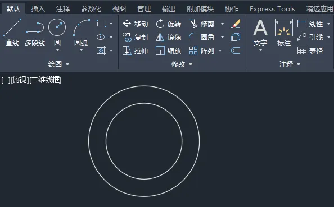Screen dimensions: 334x207
Task: Switch to the 默认 ribbon tab
Action: click(13, 9)
